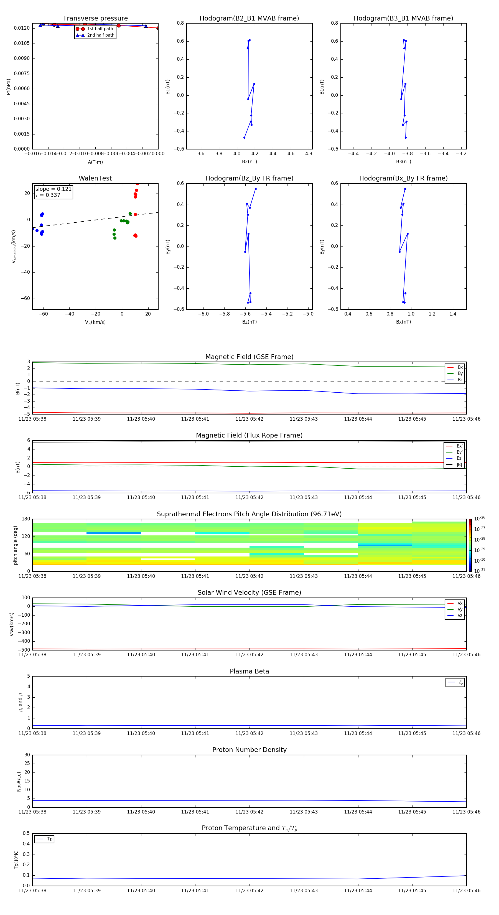Click the "Bx(nT)" x-axis label
499x915 pixels.
pyautogui.click(x=403, y=322)
